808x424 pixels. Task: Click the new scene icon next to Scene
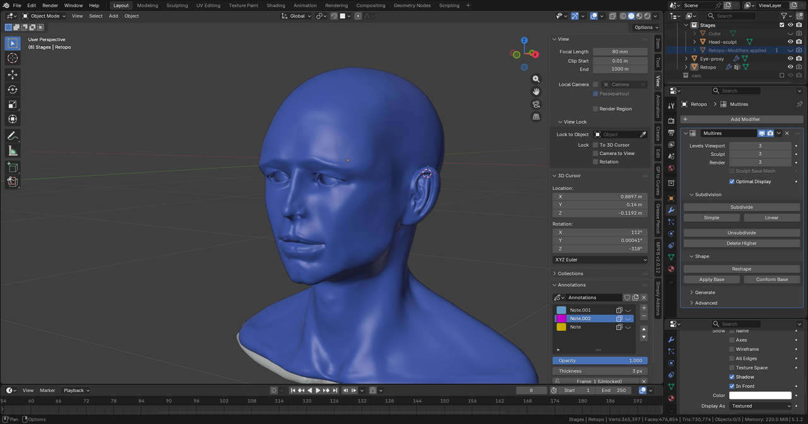(x=727, y=6)
